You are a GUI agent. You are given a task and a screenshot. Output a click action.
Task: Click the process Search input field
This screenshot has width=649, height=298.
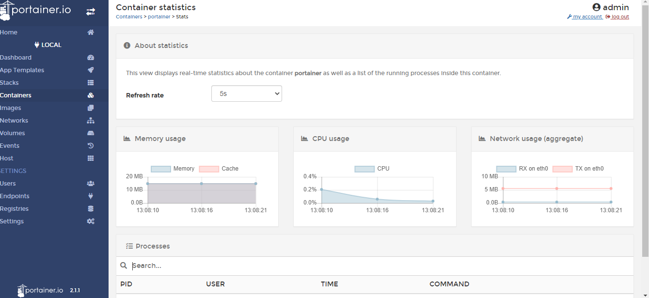pos(242,265)
